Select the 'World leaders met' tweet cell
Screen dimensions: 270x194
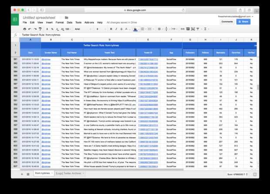[109, 117]
